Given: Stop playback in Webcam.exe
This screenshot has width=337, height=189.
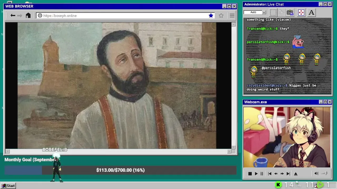Looking at the screenshot, I should [x=250, y=174].
